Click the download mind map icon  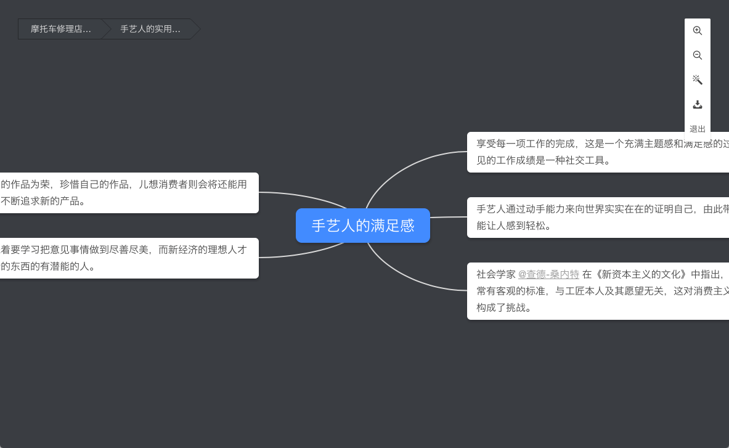[698, 104]
